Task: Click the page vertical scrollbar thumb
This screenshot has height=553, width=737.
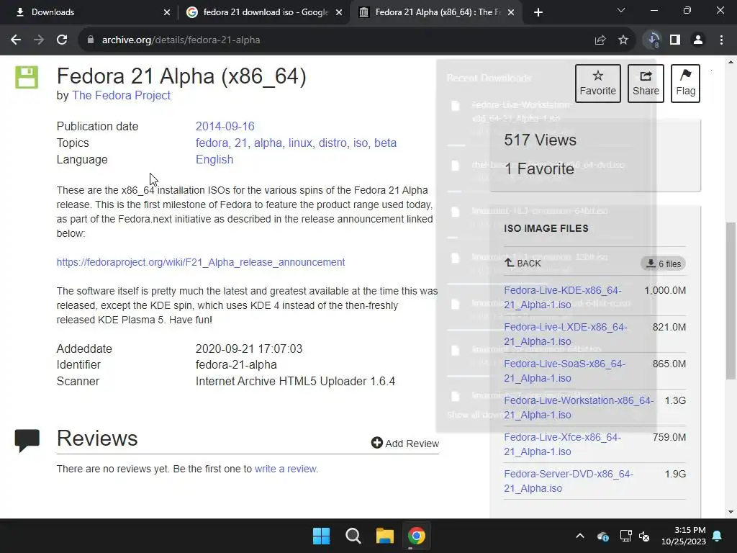Action: point(731,300)
